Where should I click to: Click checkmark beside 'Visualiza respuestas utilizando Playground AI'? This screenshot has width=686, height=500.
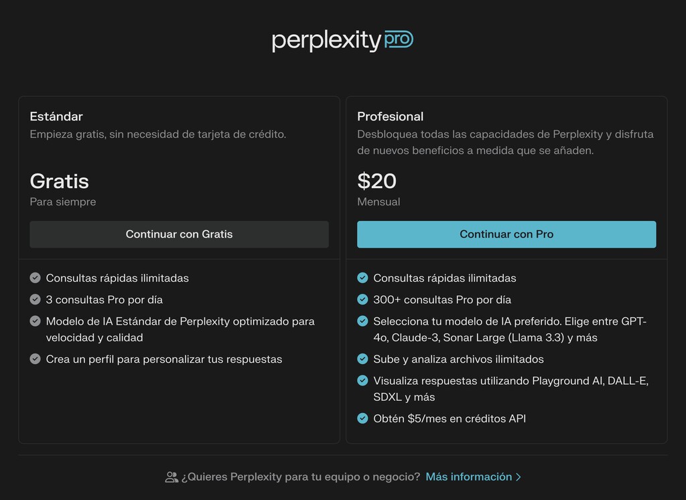363,381
